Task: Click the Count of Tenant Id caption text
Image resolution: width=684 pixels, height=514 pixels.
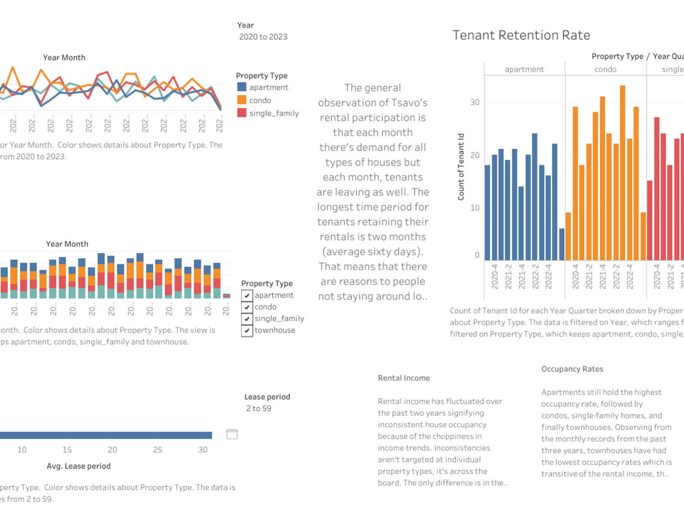Action: (567, 322)
